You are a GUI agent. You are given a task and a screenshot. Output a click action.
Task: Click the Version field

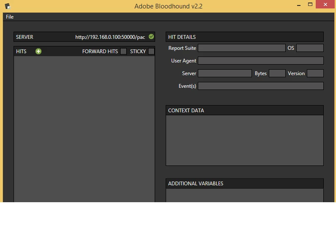[315, 73]
